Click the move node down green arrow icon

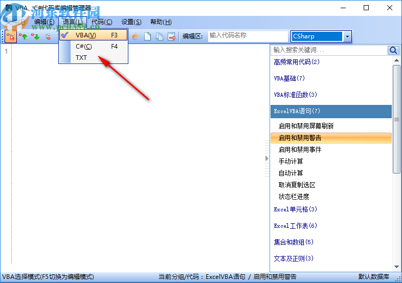[x=36, y=36]
